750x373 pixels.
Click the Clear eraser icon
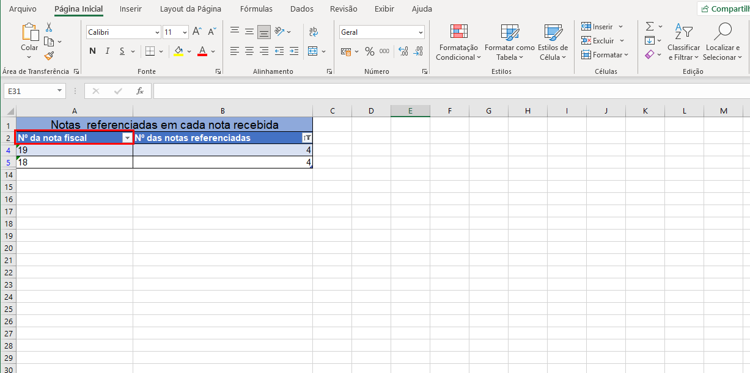[x=650, y=55]
